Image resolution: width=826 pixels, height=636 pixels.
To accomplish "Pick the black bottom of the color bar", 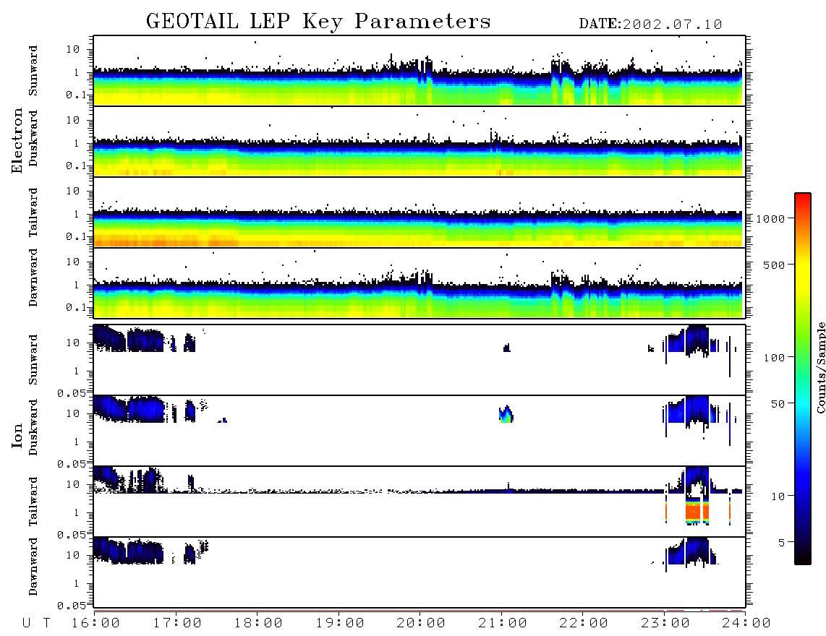I will point(803,558).
